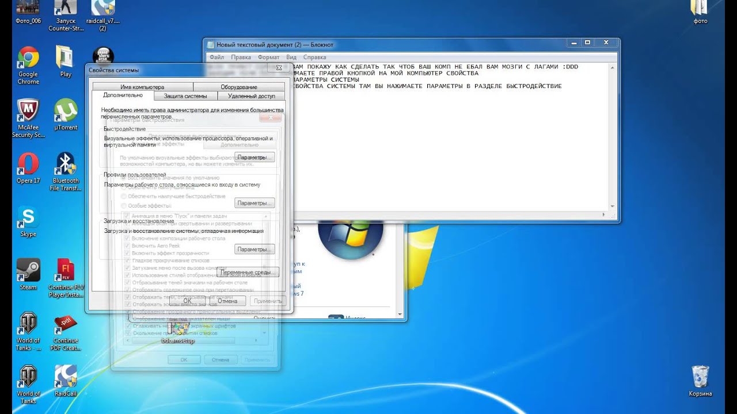This screenshot has width=737, height=414.
Task: Toggle Включить эффект прозрачности checkbox
Action: [x=127, y=253]
